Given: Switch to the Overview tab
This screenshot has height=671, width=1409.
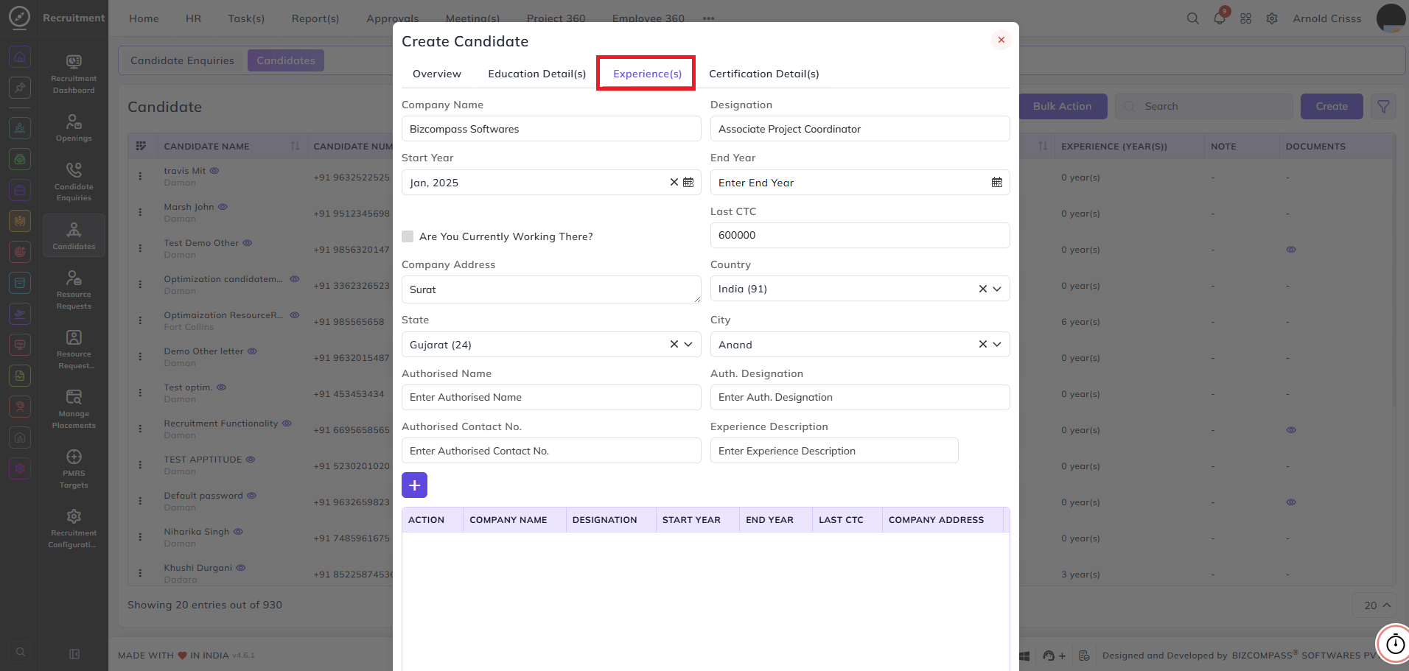Looking at the screenshot, I should click(437, 74).
